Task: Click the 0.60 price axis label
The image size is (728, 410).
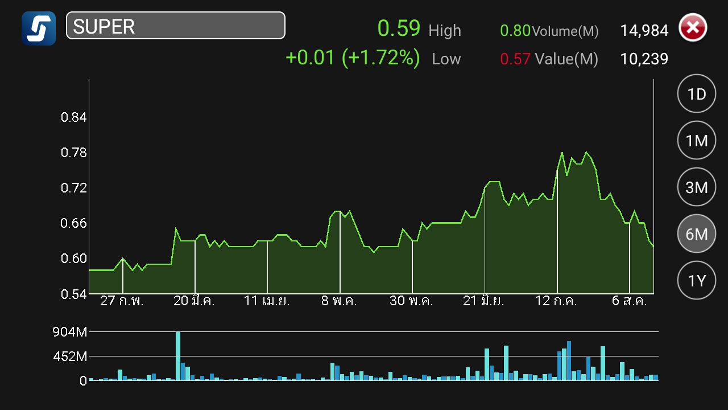Action: [x=73, y=259]
